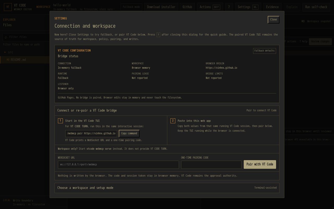Click the 'Terminal-assisted' label
The width and height of the screenshot is (334, 209).
tap(265, 188)
